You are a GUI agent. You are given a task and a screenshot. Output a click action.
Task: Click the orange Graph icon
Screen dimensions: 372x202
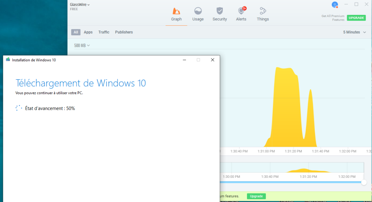pos(176,11)
